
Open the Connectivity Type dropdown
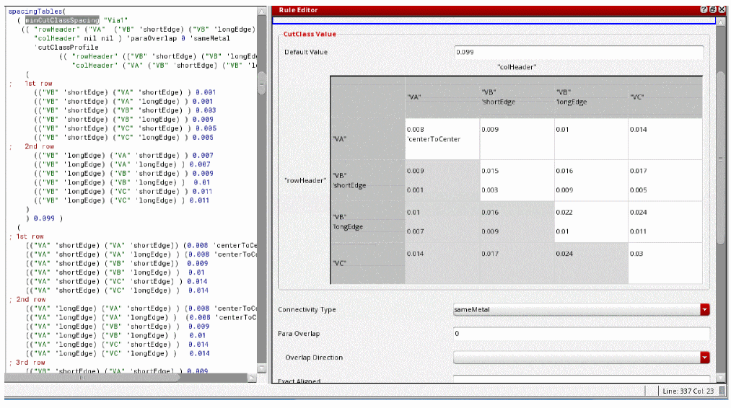pyautogui.click(x=704, y=309)
